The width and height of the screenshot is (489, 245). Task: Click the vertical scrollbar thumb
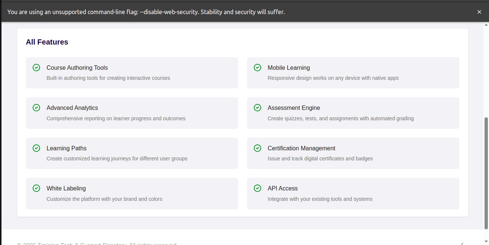point(486,173)
